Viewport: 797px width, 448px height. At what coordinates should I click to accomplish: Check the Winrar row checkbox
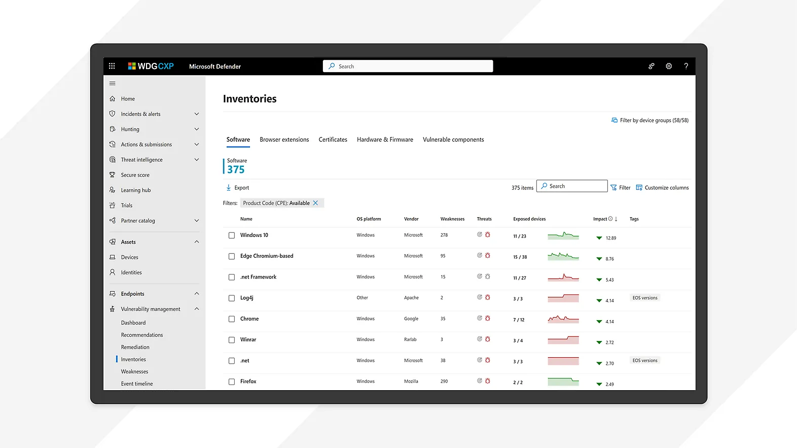[x=232, y=340]
